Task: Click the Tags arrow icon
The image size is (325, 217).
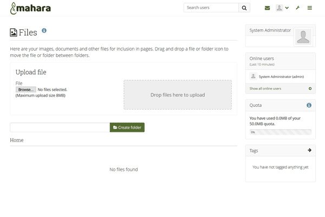Action: coord(309,150)
